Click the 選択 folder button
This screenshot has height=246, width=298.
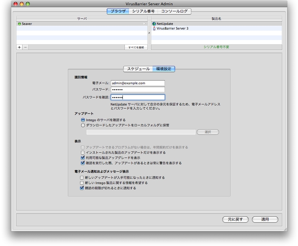pyautogui.click(x=208, y=132)
